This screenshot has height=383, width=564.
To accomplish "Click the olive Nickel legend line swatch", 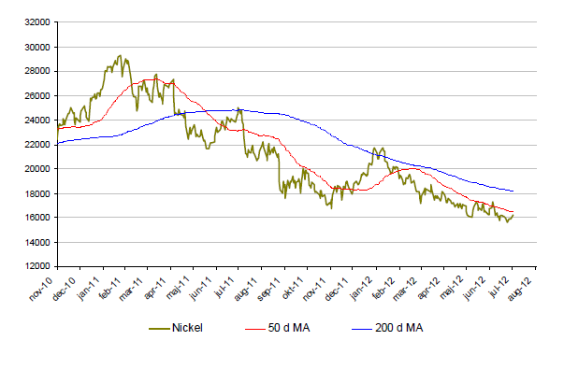I will point(166,328).
